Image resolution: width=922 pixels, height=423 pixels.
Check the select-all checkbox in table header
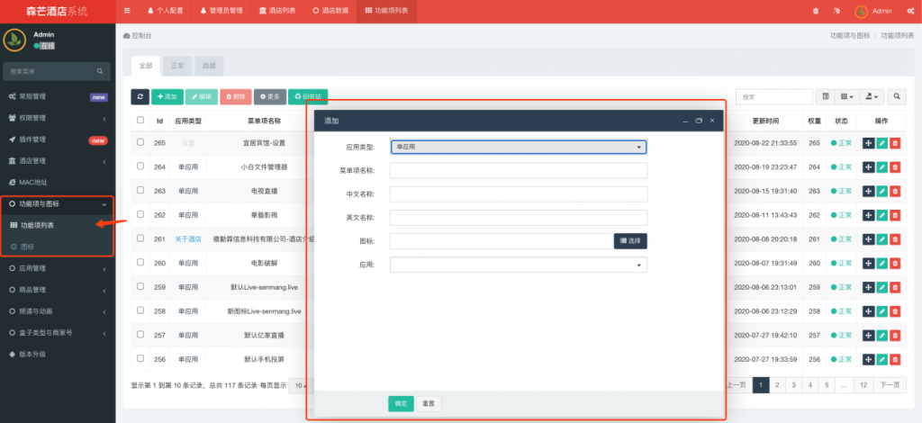click(140, 120)
